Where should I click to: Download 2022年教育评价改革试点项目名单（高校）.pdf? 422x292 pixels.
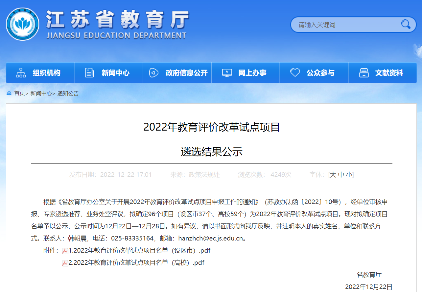(136, 263)
